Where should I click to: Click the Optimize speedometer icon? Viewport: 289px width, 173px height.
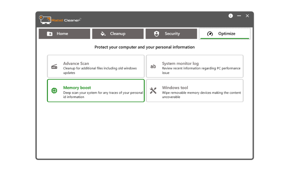click(x=210, y=34)
